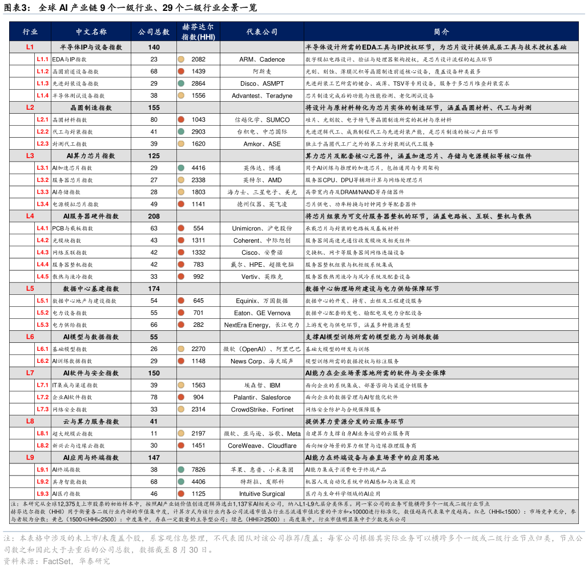This screenshot has width=588, height=568.
Task: Click the green dot beside HHI 2903
Action: (x=181, y=131)
